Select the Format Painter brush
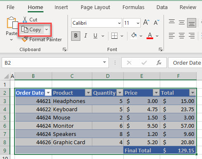 pyautogui.click(x=25, y=39)
